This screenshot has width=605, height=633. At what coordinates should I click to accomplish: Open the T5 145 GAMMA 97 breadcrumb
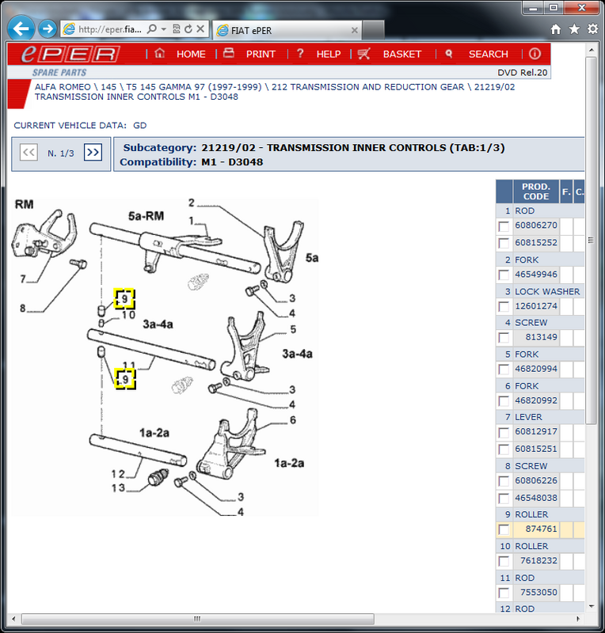pos(193,87)
